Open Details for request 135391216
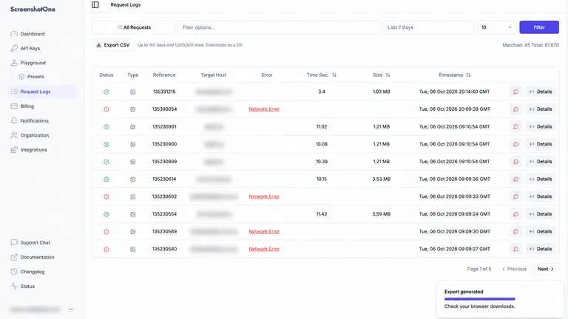Screen dimensions: 568x319 pos(541,92)
